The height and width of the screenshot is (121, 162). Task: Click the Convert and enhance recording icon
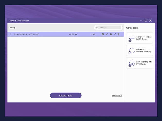click(x=131, y=51)
